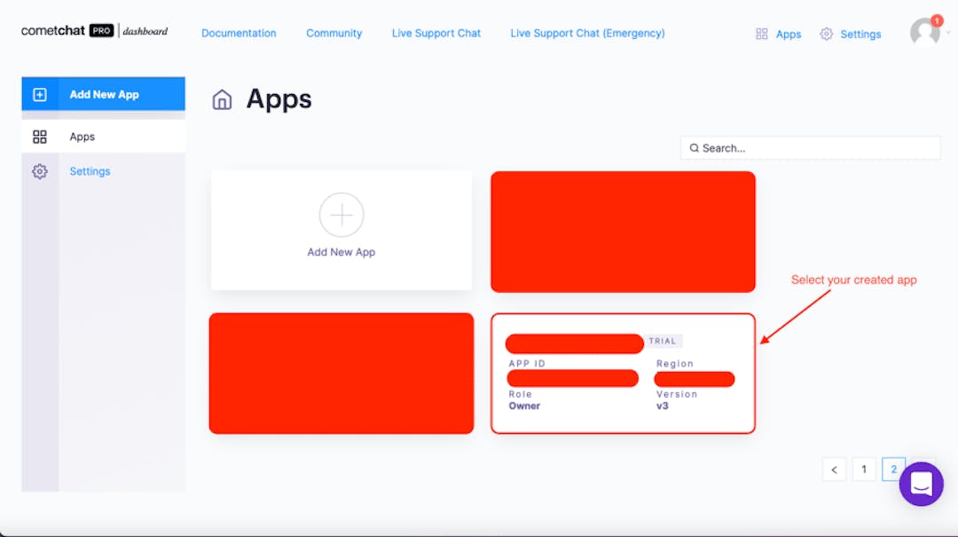
Task: Click the home icon beside the Apps heading
Action: 222,99
